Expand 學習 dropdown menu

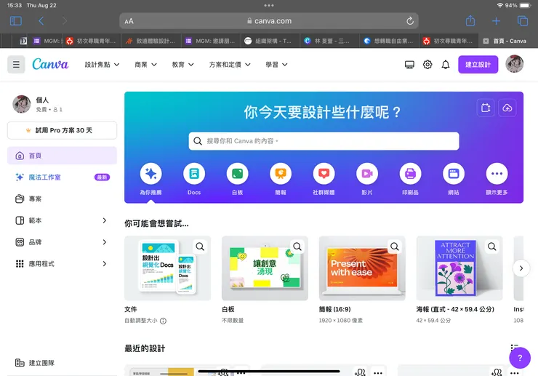coord(276,65)
